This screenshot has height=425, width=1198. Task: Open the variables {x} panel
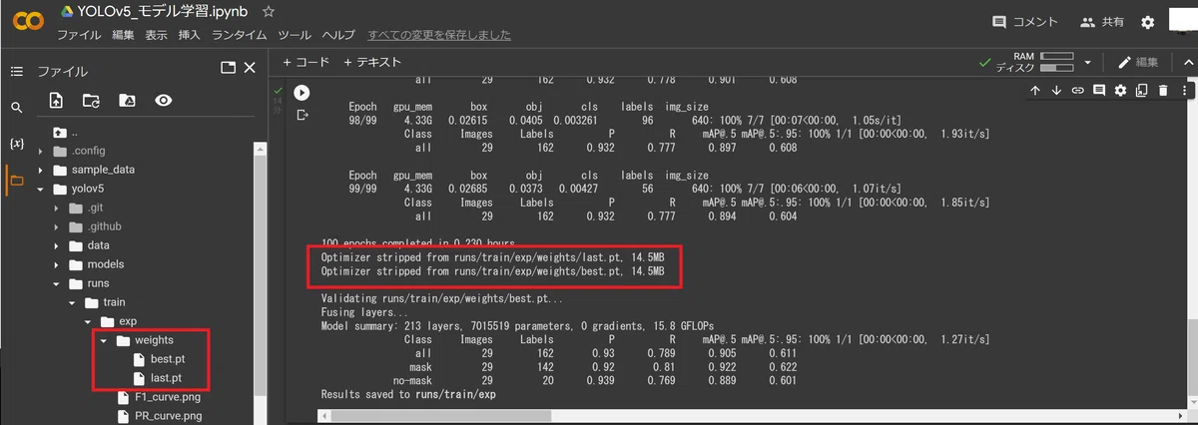pos(16,144)
